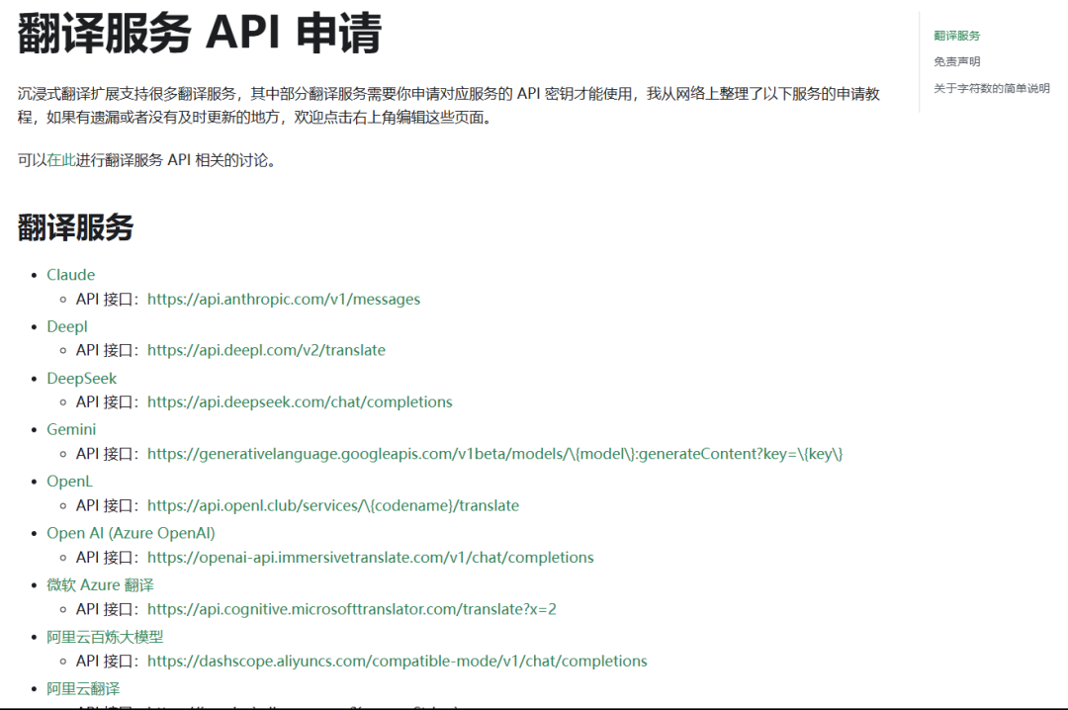Open the 阿里云百炼大模型 link
This screenshot has width=1068, height=710.
[x=105, y=637]
